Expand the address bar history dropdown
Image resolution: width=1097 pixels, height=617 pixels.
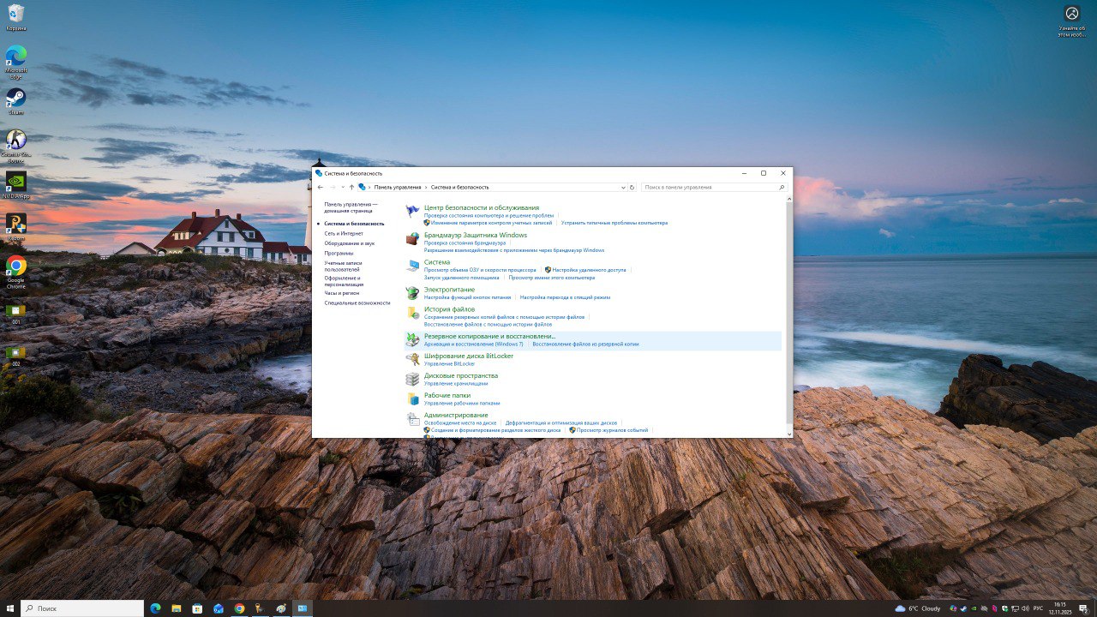(x=623, y=187)
